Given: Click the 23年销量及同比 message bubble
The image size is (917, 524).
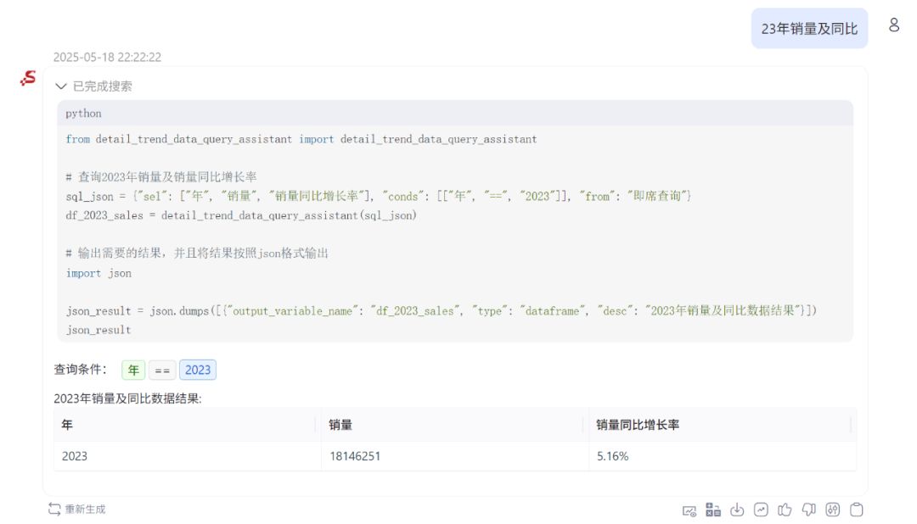Looking at the screenshot, I should pos(809,29).
